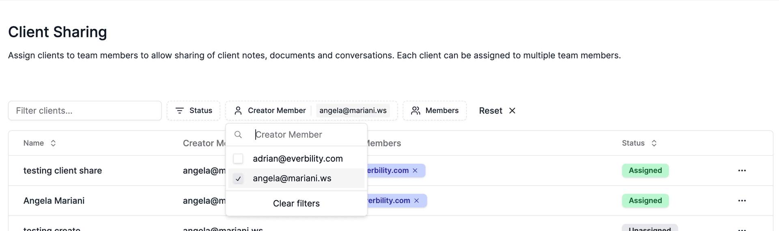
Task: Open actions menu for testing client share
Action: [x=742, y=171]
